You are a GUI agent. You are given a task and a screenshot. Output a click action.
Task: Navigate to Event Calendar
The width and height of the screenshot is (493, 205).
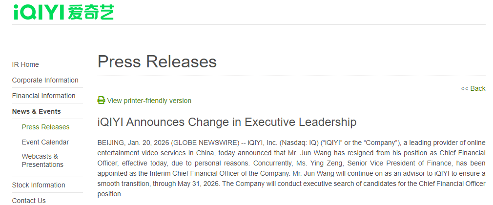[x=45, y=142]
